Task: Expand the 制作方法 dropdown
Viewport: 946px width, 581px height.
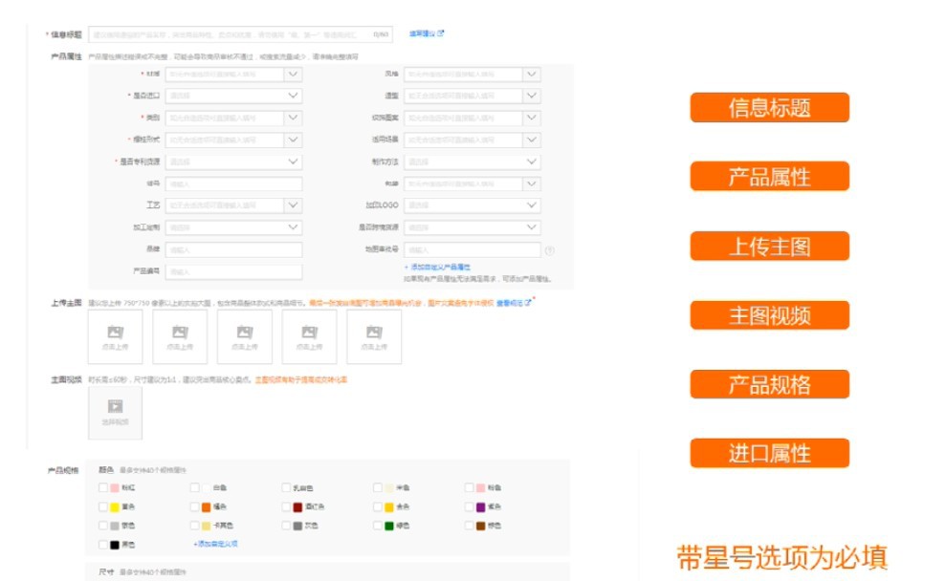Action: point(532,161)
